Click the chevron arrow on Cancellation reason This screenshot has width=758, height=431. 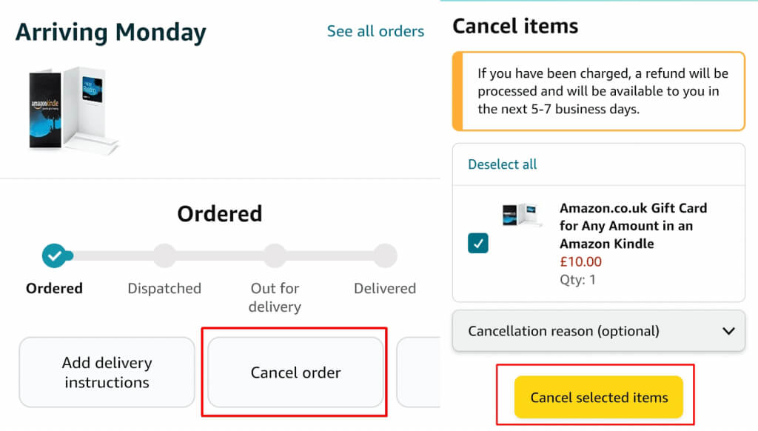728,331
